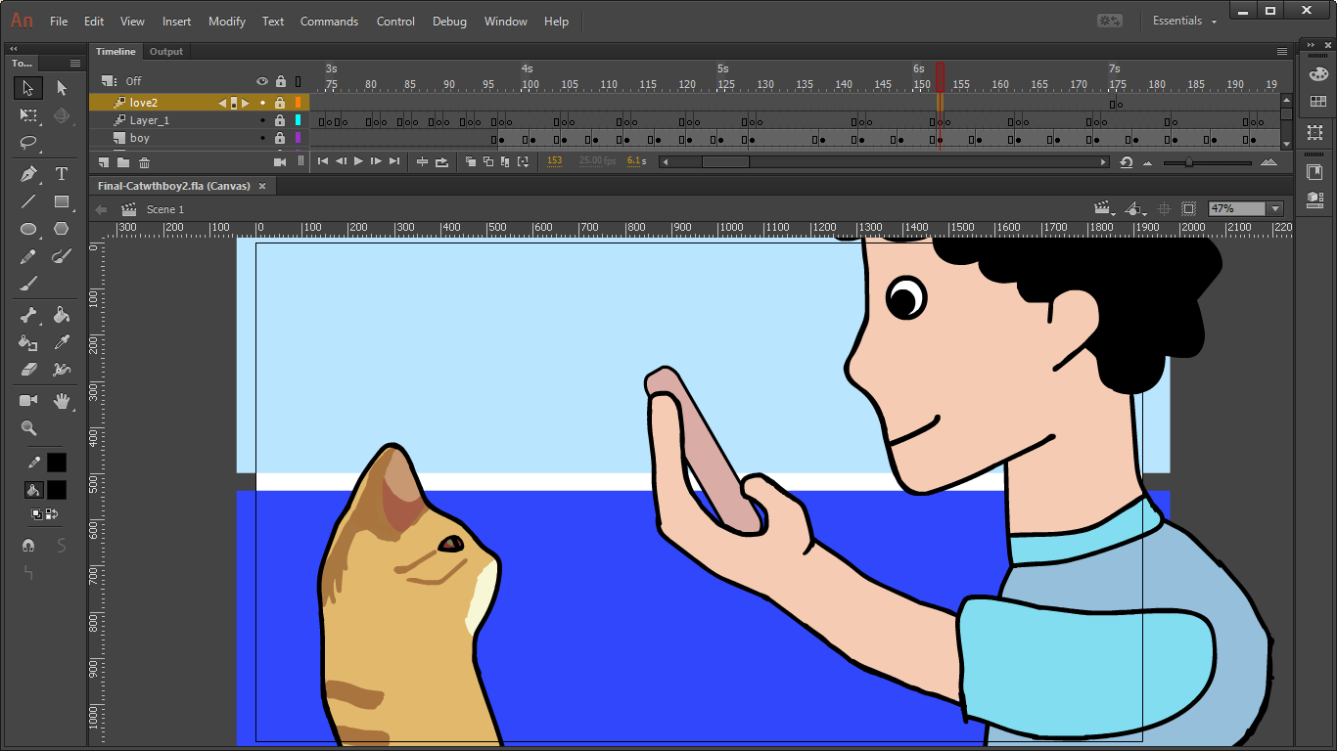Click the black fill color swatch
The image size is (1337, 751).
click(x=57, y=490)
